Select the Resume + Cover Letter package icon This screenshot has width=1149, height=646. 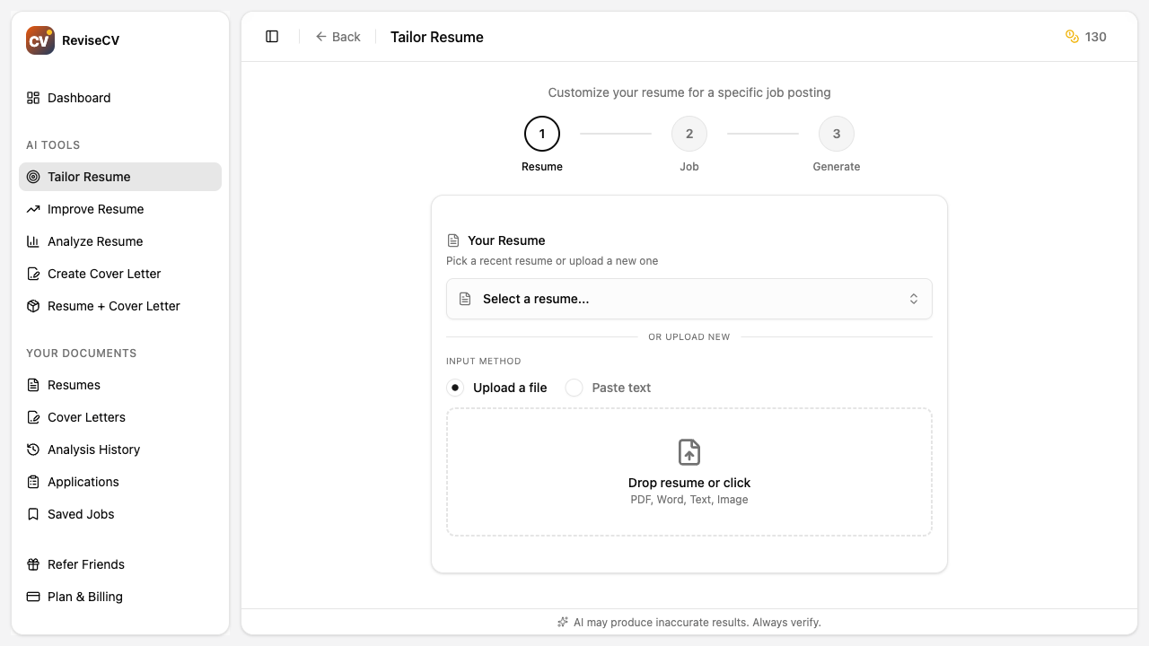click(x=32, y=306)
